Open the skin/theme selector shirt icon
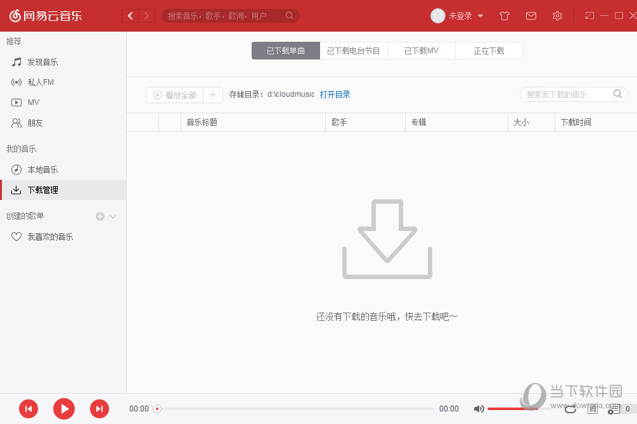This screenshot has height=424, width=637. coord(504,16)
